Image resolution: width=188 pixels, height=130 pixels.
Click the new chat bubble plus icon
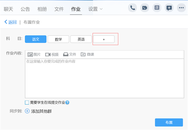(x=169, y=8)
